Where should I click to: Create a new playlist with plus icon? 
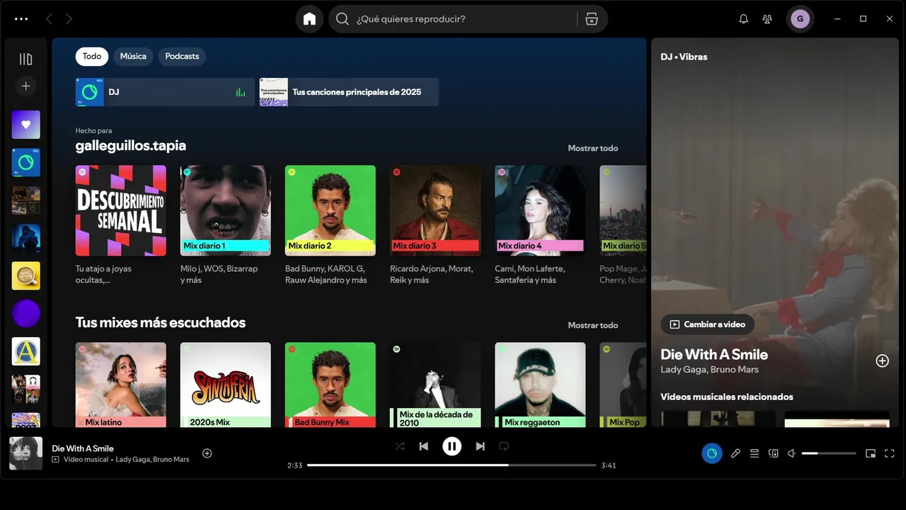[x=25, y=86]
